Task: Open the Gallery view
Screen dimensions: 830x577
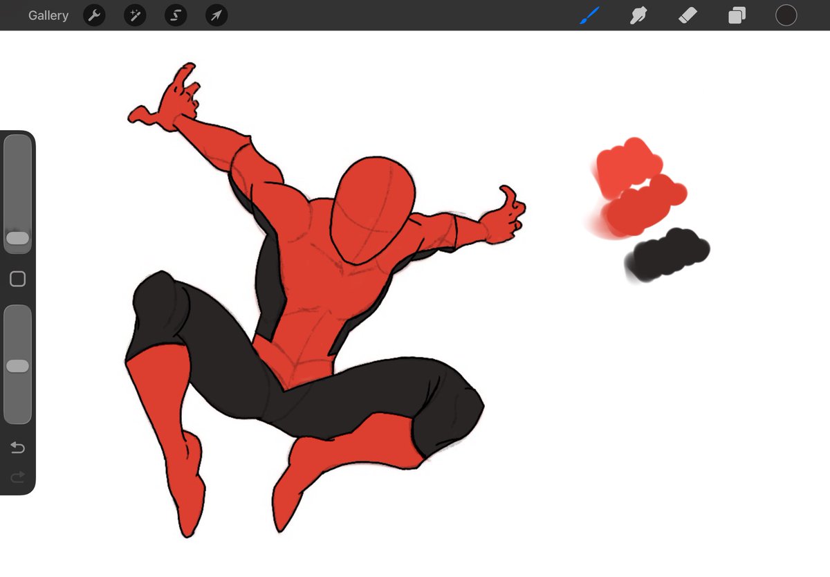Action: click(x=48, y=15)
